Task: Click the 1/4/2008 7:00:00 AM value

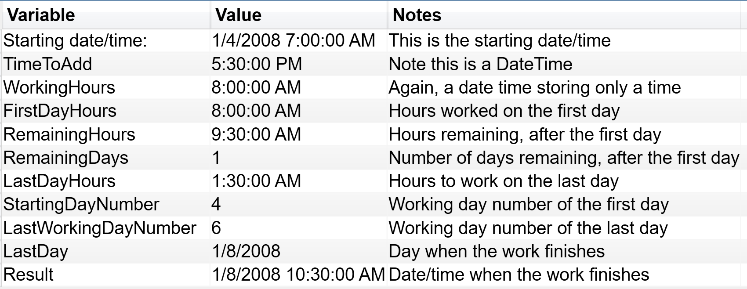Action: (x=294, y=41)
